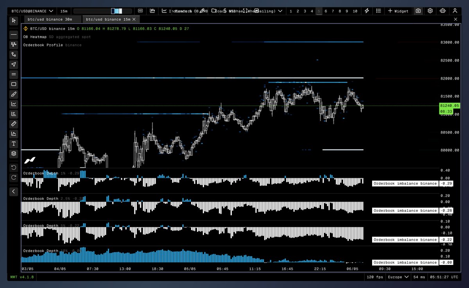Click Orderbook imbalance binance tag valued -0.29

pos(405,183)
